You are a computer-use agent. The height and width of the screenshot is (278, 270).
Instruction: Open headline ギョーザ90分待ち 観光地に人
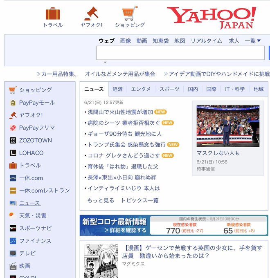pos(125,134)
